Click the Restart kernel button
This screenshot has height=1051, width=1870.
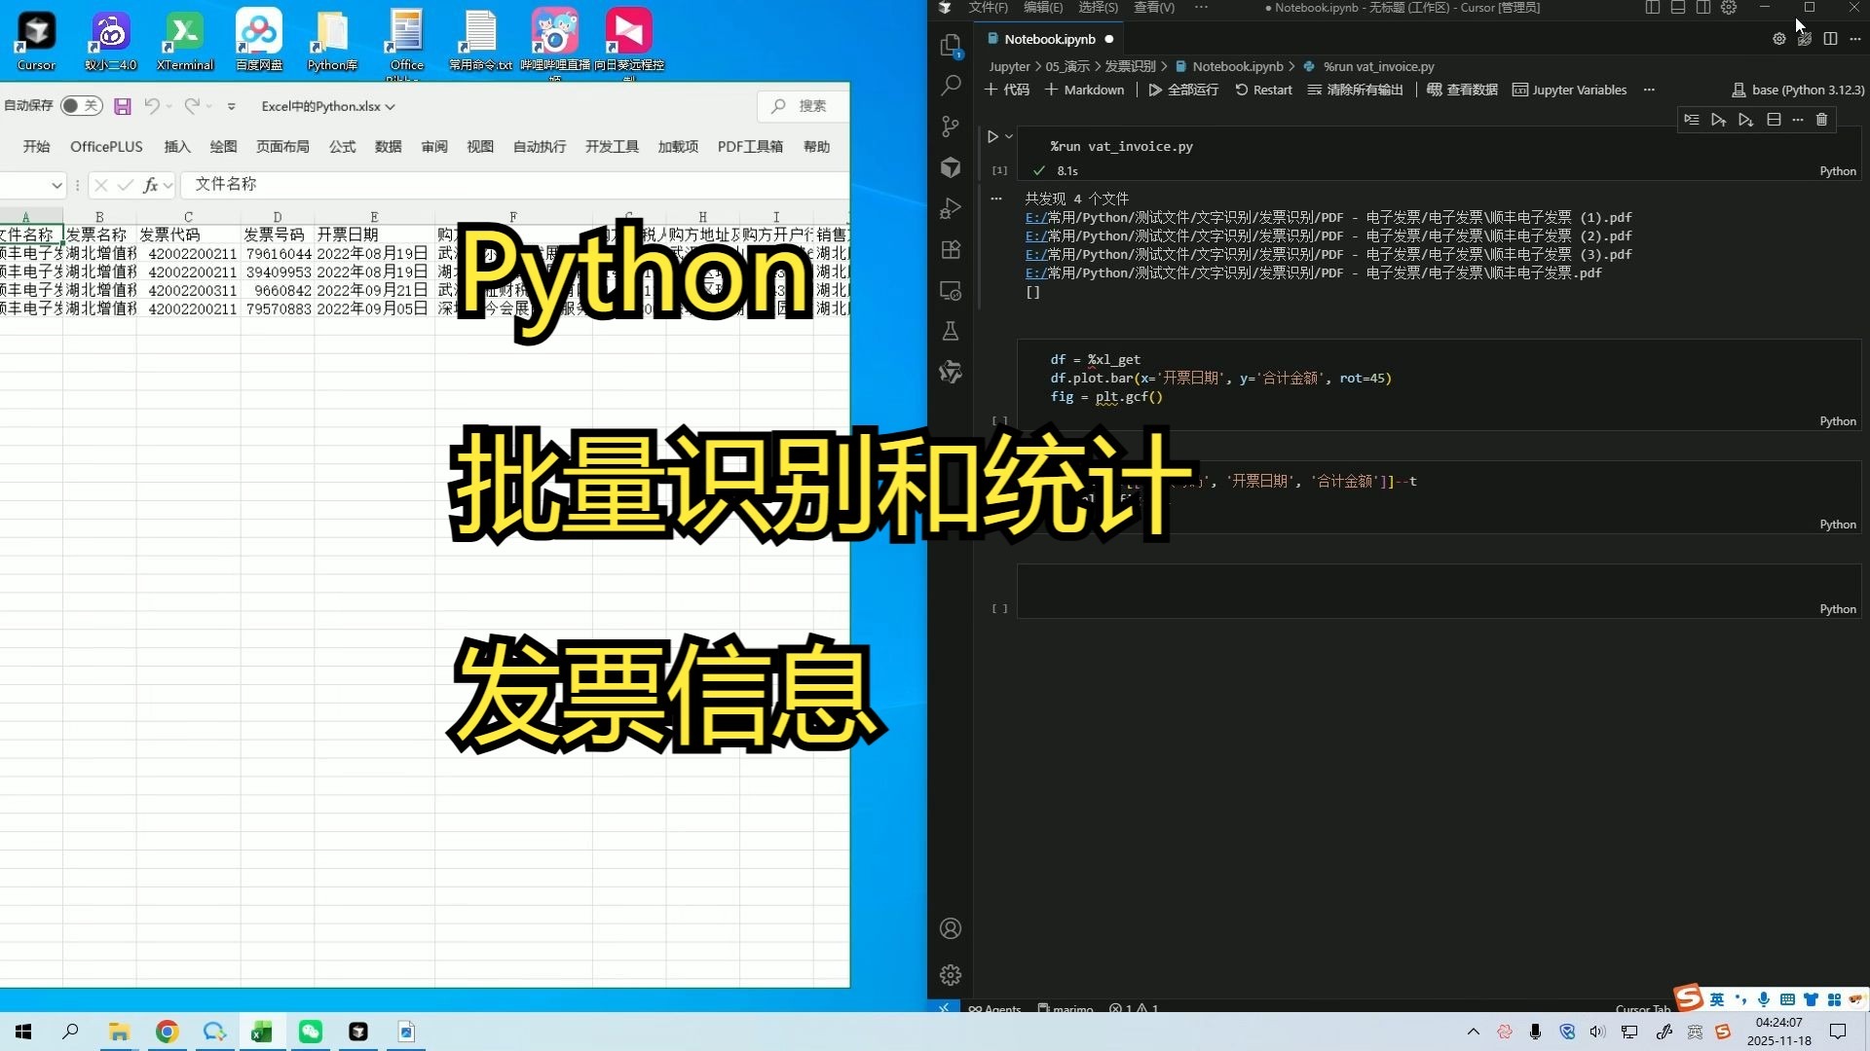[1263, 90]
